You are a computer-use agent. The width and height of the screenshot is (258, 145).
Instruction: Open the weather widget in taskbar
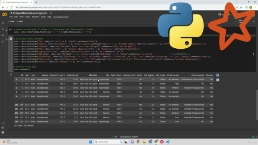click(x=10, y=142)
